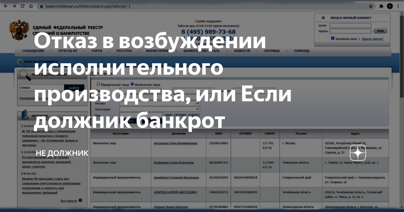Screen dimensions: 404x212
Task: Open the ПОМОЩЬ menu item
Action: 302,51
